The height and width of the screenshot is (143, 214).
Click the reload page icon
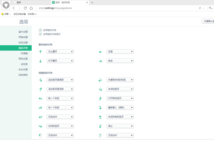pos(25,8)
